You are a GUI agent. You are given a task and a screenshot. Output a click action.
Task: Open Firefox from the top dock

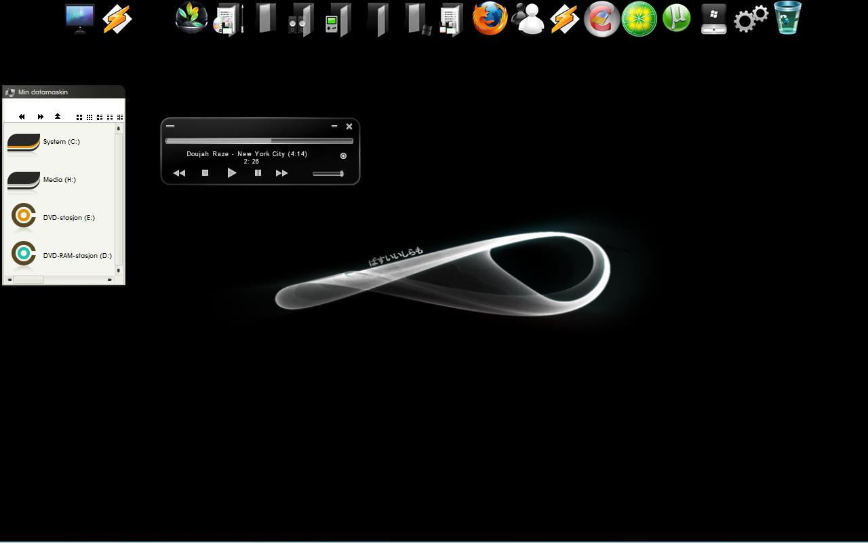[490, 19]
